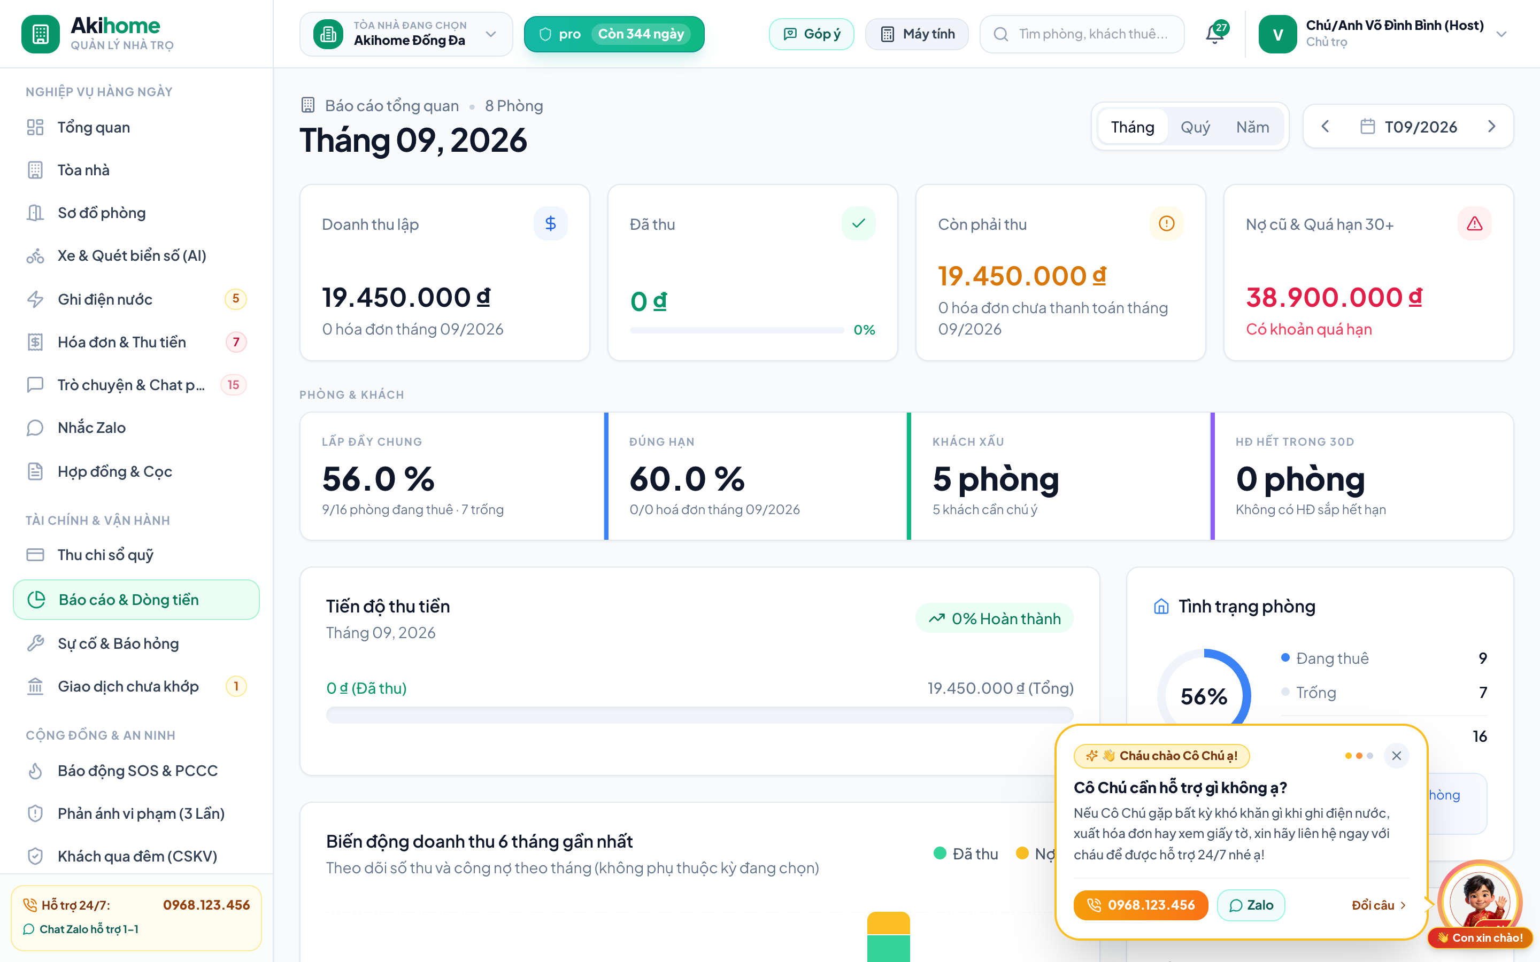Click the Akihome logo icon

click(40, 34)
